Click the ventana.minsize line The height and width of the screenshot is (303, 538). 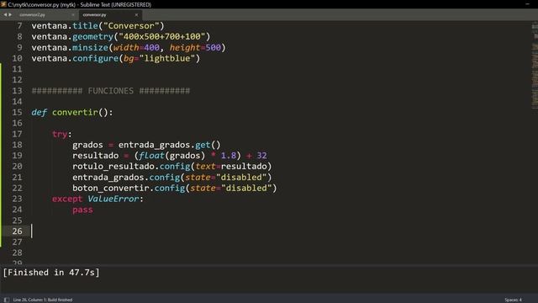pos(129,47)
